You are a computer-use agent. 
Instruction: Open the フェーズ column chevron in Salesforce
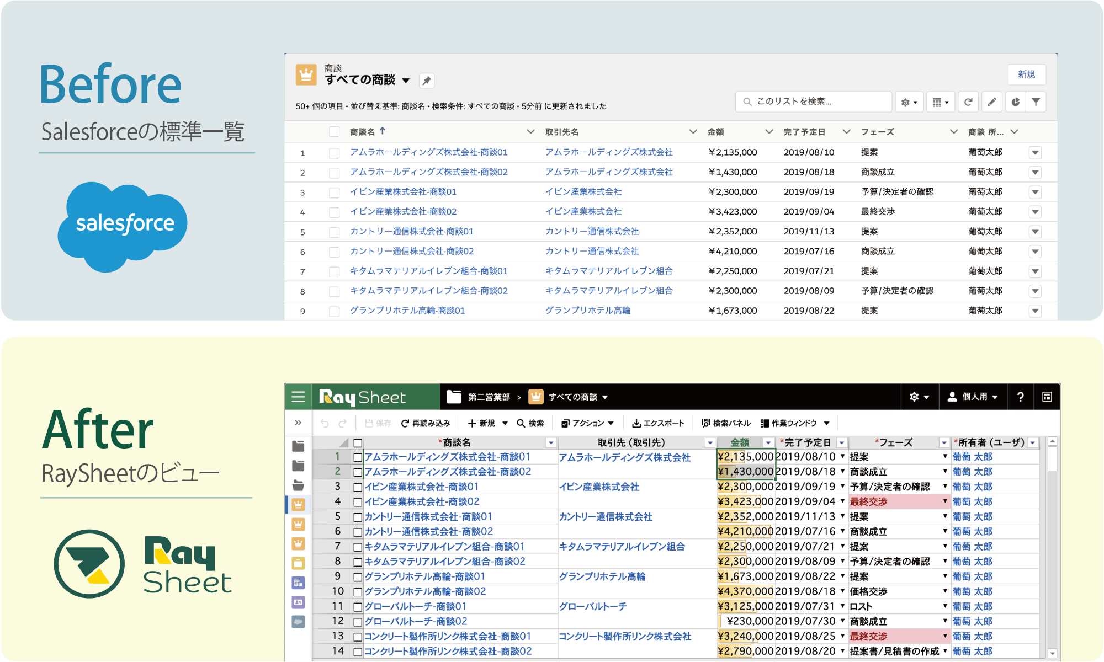953,131
